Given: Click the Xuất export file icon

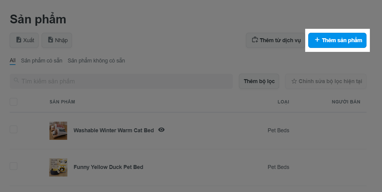Looking at the screenshot, I should pyautogui.click(x=19, y=40).
